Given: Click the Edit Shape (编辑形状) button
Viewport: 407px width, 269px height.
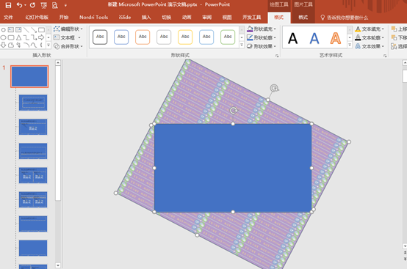Looking at the screenshot, I should 68,29.
